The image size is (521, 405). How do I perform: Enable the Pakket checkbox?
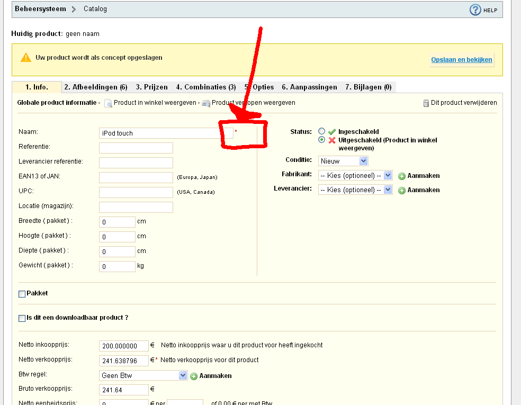22,294
